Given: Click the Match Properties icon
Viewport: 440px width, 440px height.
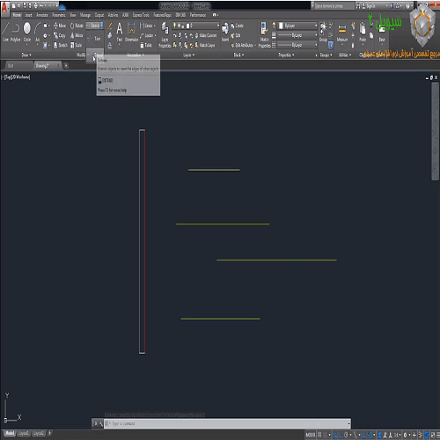Looking at the screenshot, I should [x=264, y=34].
